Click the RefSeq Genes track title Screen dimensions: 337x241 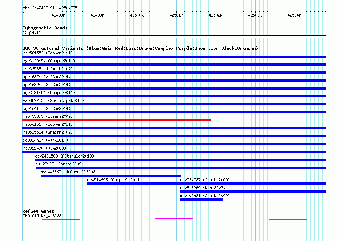[x=38, y=211]
